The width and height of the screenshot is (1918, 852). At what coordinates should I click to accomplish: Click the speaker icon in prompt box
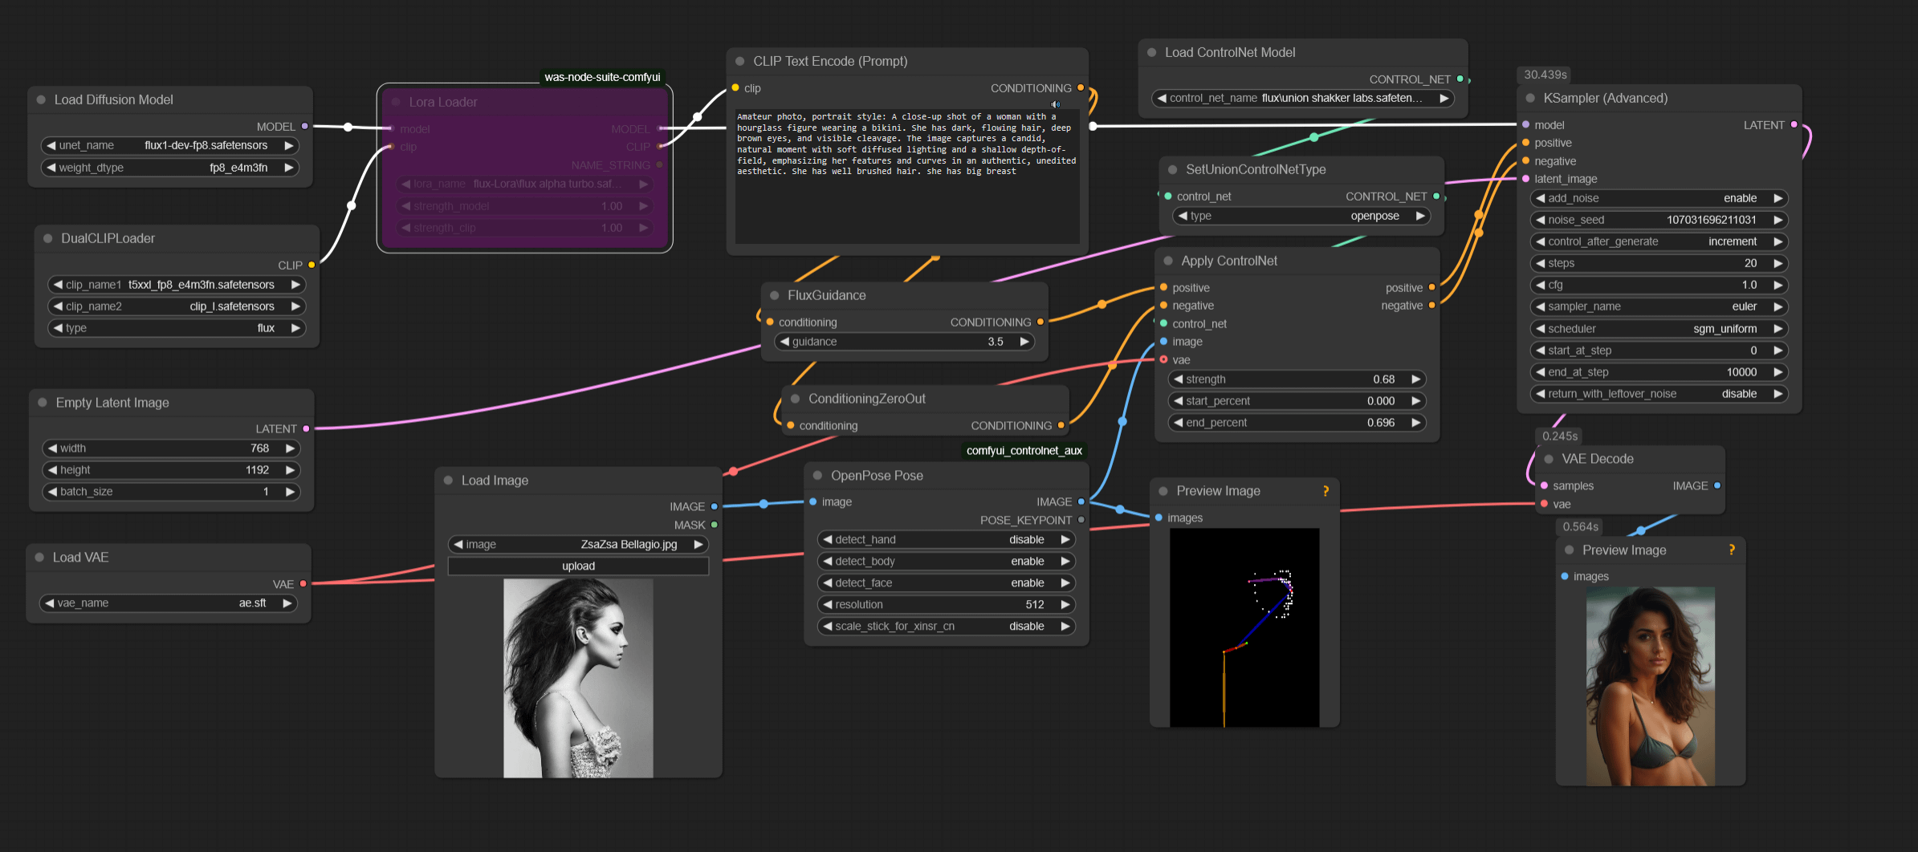click(x=1056, y=105)
